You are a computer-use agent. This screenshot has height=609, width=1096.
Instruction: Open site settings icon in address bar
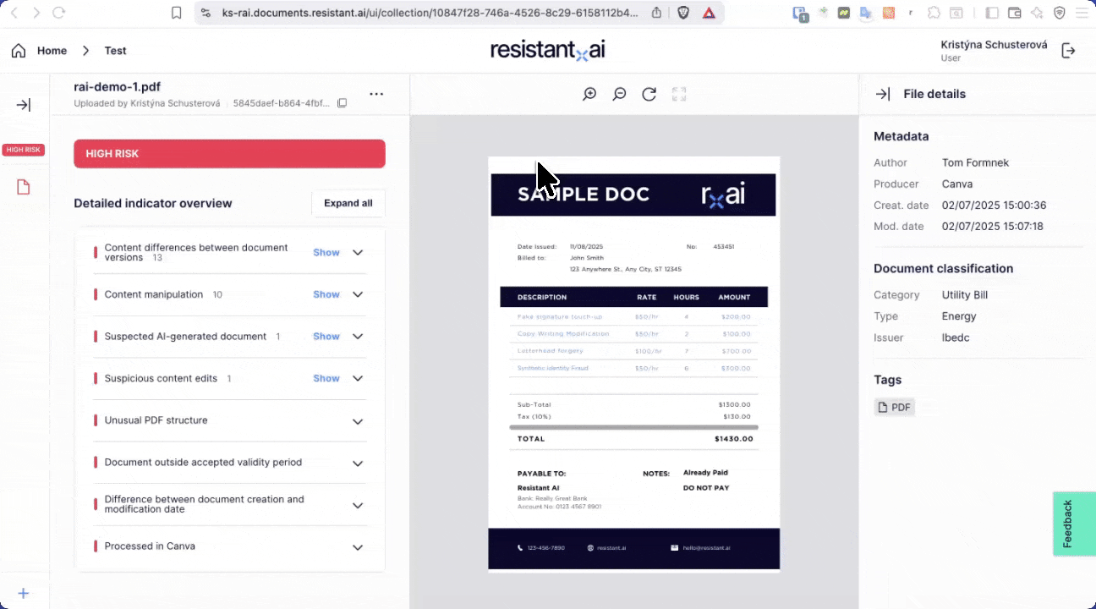[207, 13]
